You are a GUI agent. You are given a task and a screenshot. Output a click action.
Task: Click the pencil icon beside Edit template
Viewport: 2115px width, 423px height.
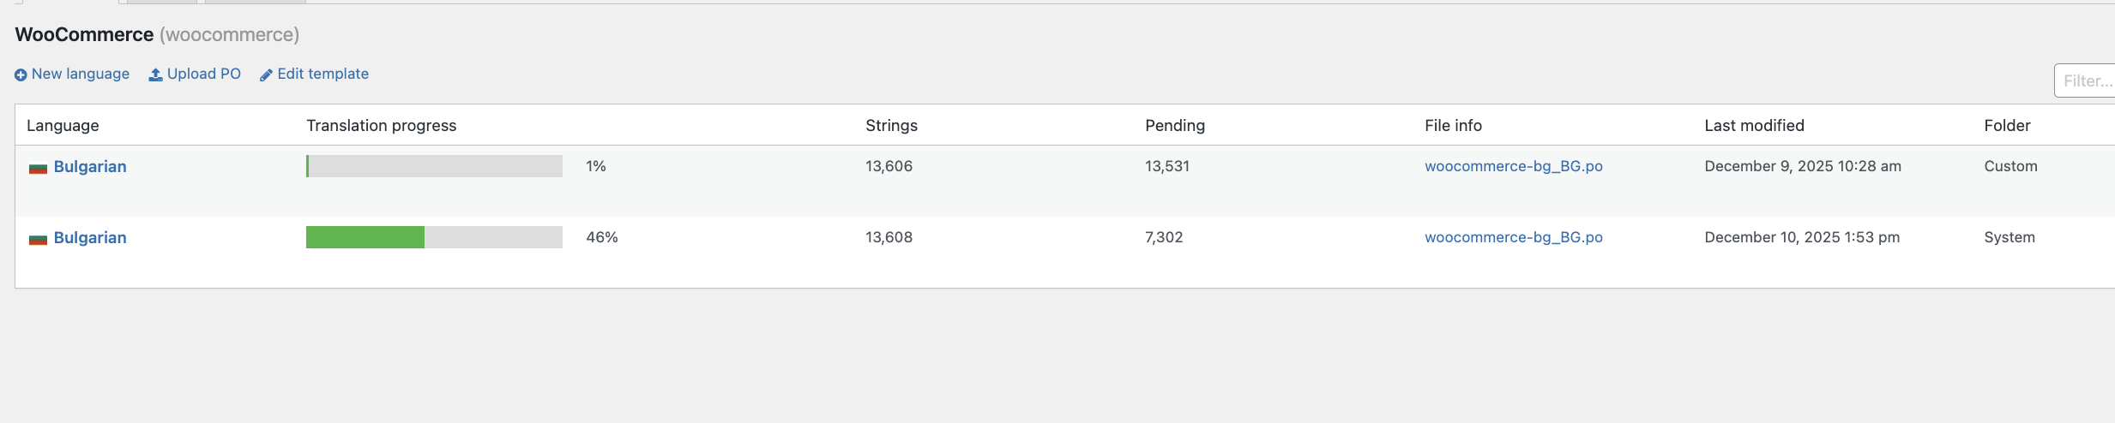click(x=266, y=75)
